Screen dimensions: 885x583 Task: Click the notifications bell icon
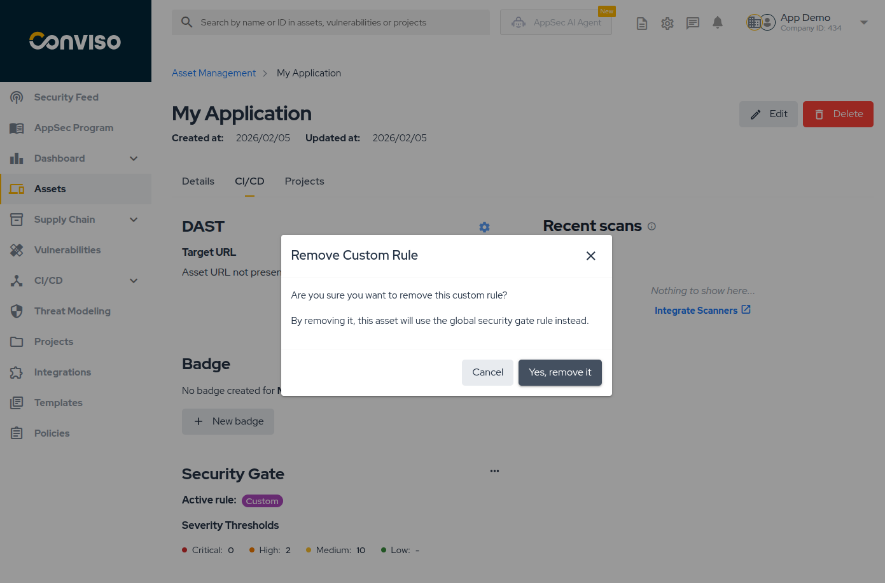pos(718,23)
